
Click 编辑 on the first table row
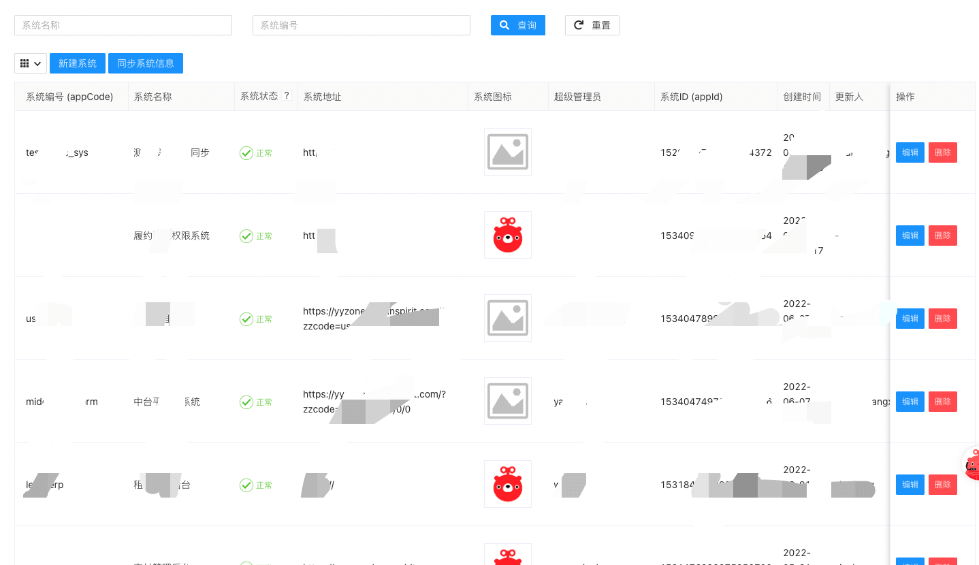910,152
